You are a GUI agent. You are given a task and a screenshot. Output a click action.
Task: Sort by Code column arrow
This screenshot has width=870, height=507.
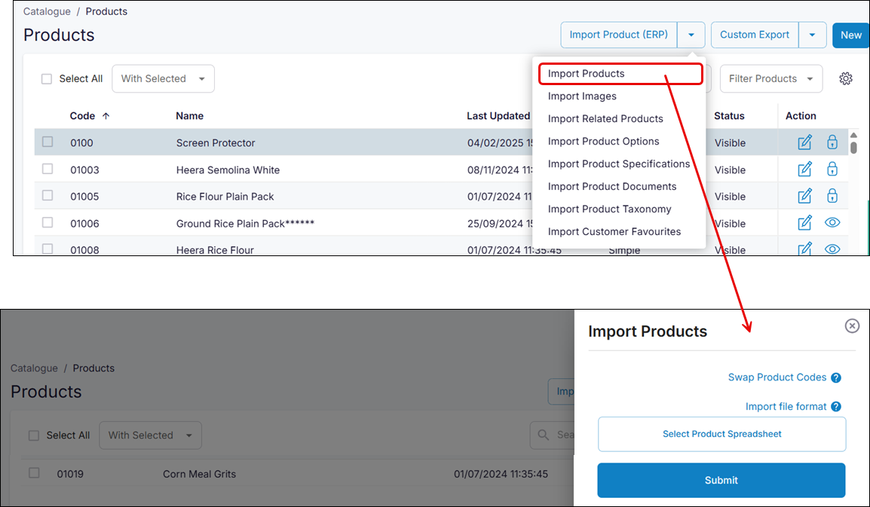pyautogui.click(x=106, y=116)
